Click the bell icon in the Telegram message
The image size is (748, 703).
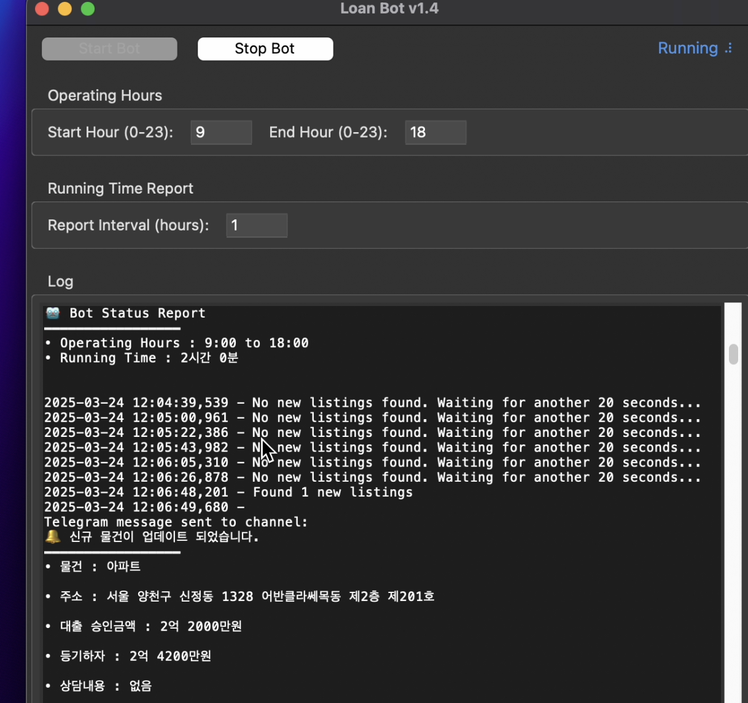tap(53, 537)
